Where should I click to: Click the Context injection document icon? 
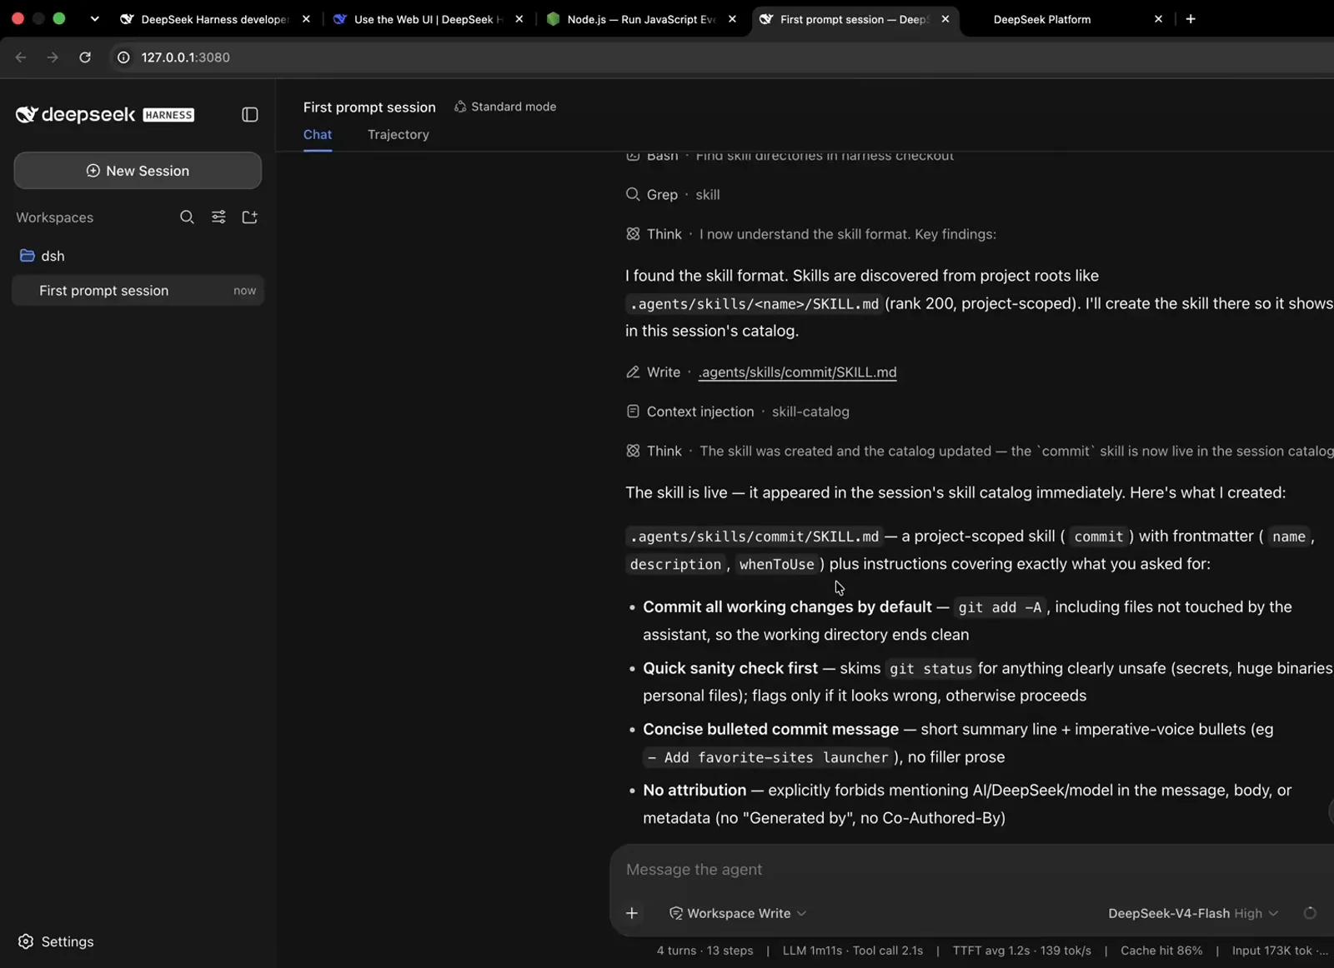tap(633, 412)
